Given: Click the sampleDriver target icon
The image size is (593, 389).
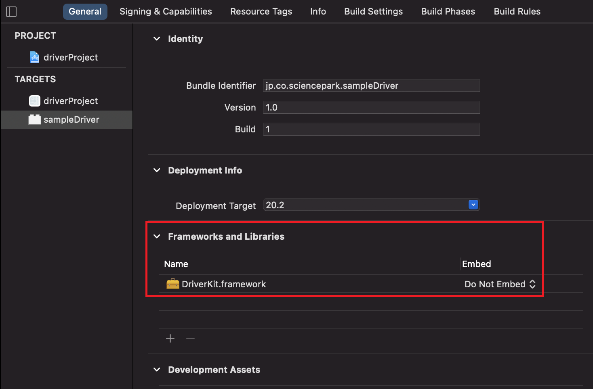Looking at the screenshot, I should click(x=35, y=119).
